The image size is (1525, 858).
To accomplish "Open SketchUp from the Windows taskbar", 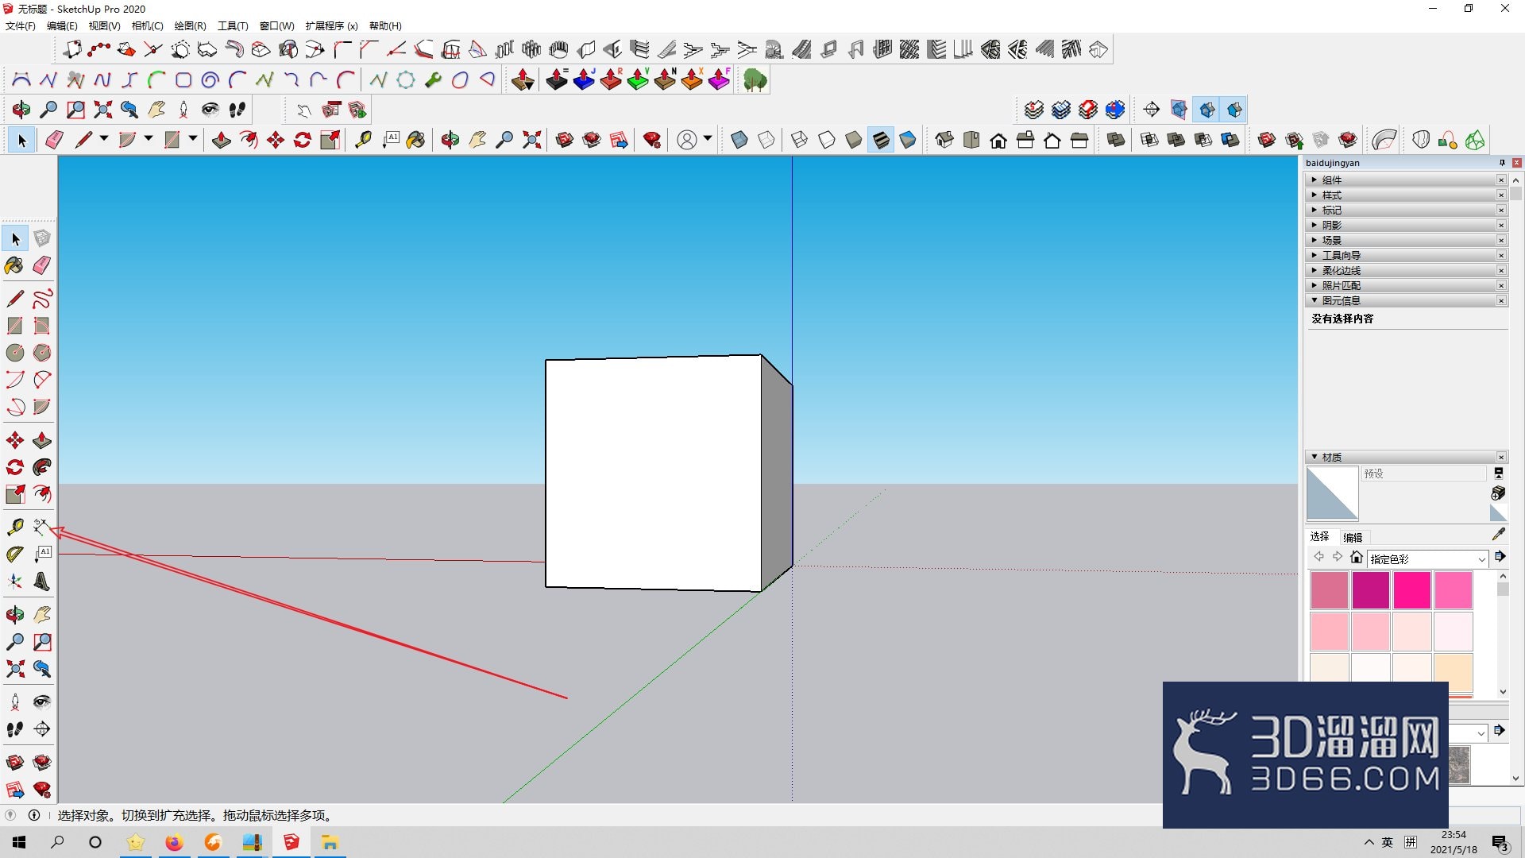I will point(291,842).
